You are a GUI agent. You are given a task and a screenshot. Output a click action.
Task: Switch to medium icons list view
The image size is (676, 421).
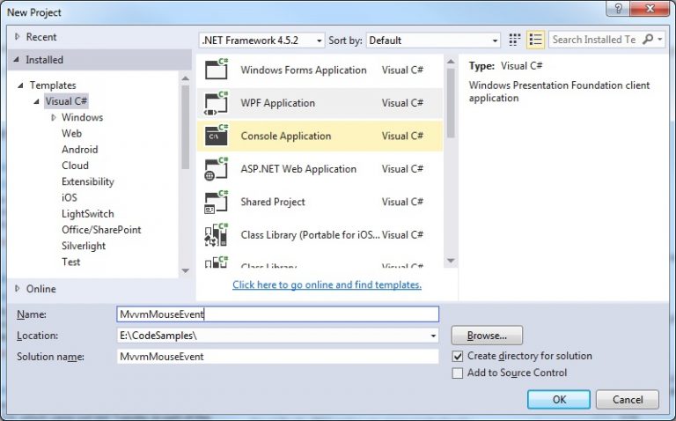536,40
